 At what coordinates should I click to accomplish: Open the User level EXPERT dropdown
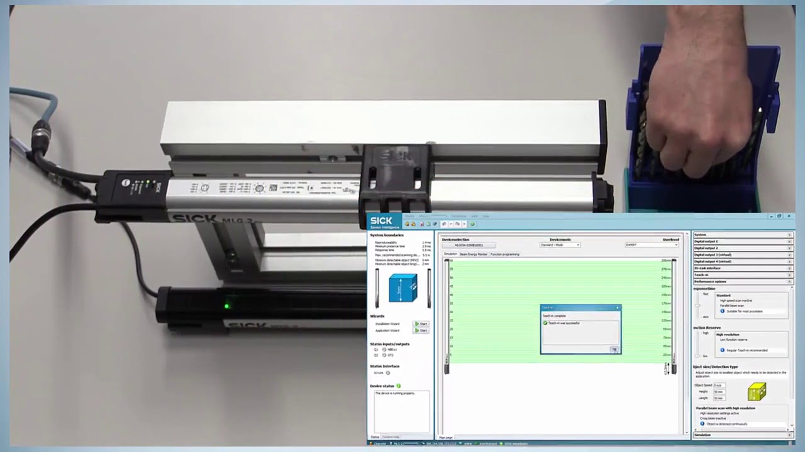pyautogui.click(x=652, y=245)
